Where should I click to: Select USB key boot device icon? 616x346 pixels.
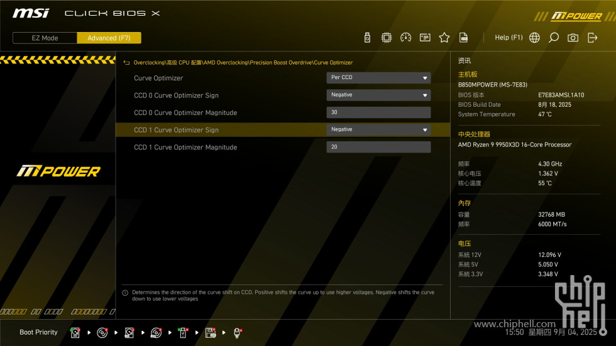[183, 333]
